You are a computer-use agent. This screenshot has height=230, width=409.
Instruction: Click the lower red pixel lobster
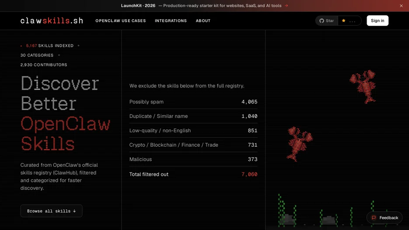[x=299, y=144]
